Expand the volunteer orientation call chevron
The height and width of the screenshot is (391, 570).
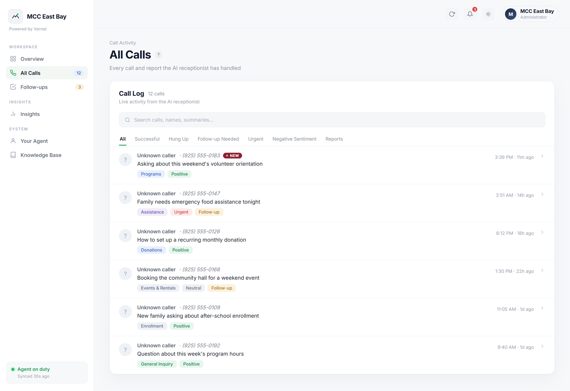542,156
